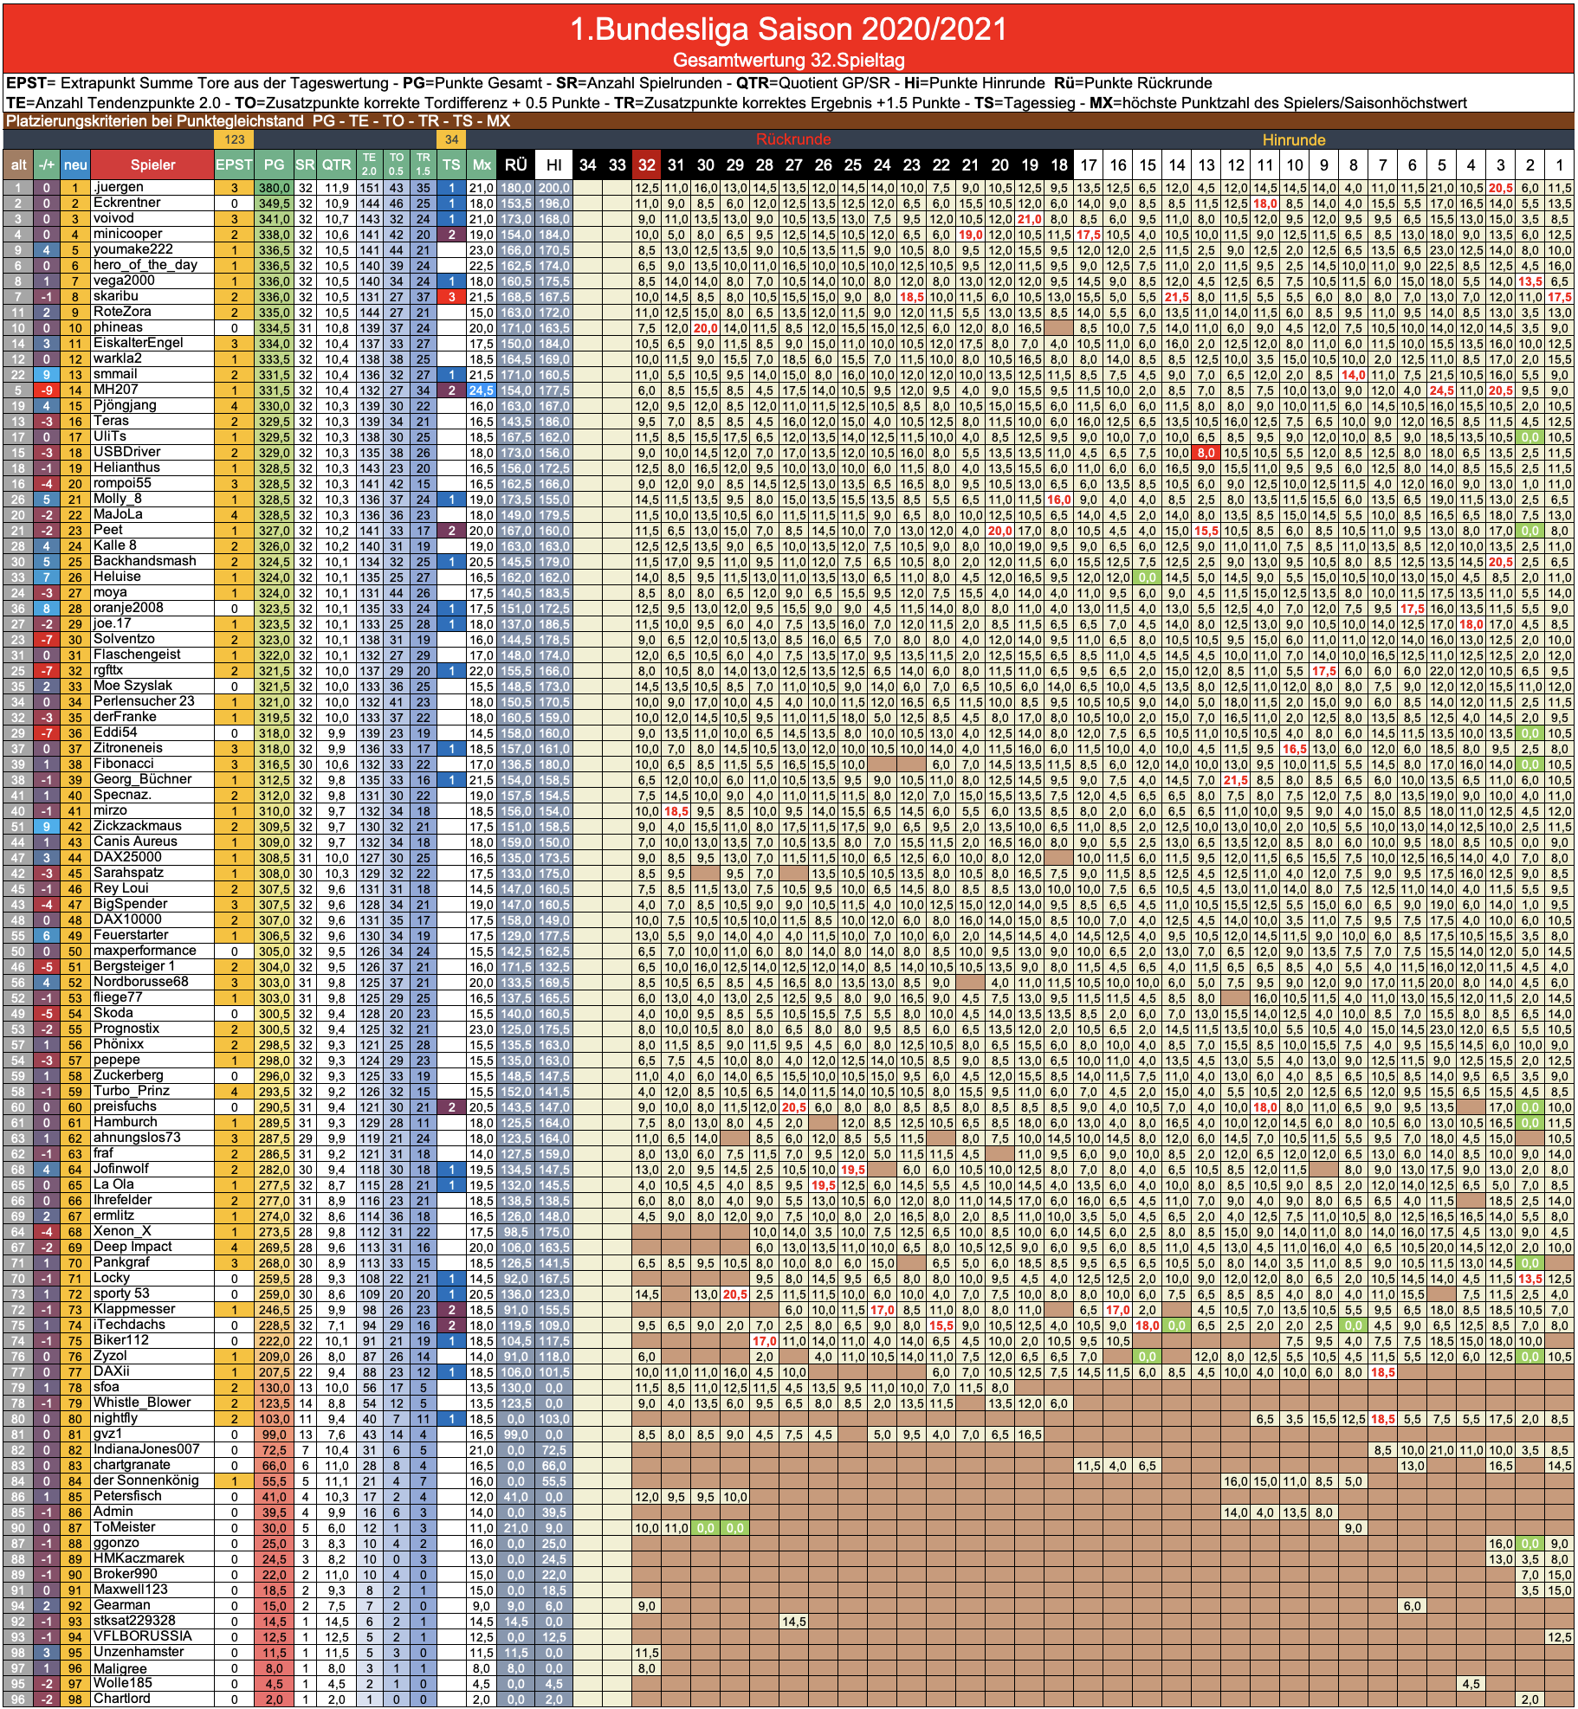Select the 'HI' column header
1578x1709 pixels.
[x=553, y=164]
